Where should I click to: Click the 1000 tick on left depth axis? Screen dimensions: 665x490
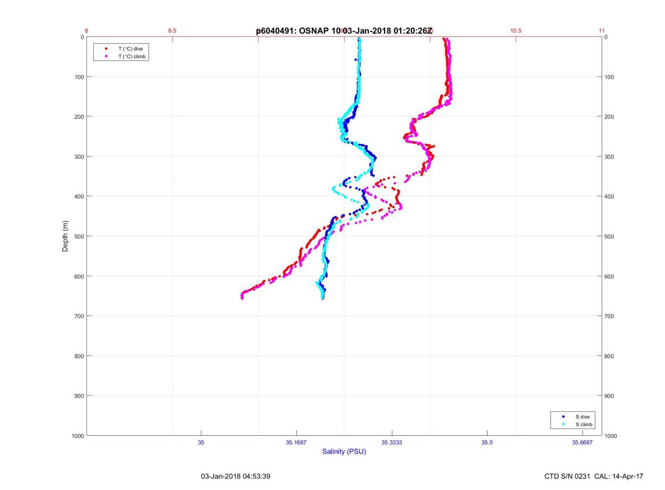(77, 436)
